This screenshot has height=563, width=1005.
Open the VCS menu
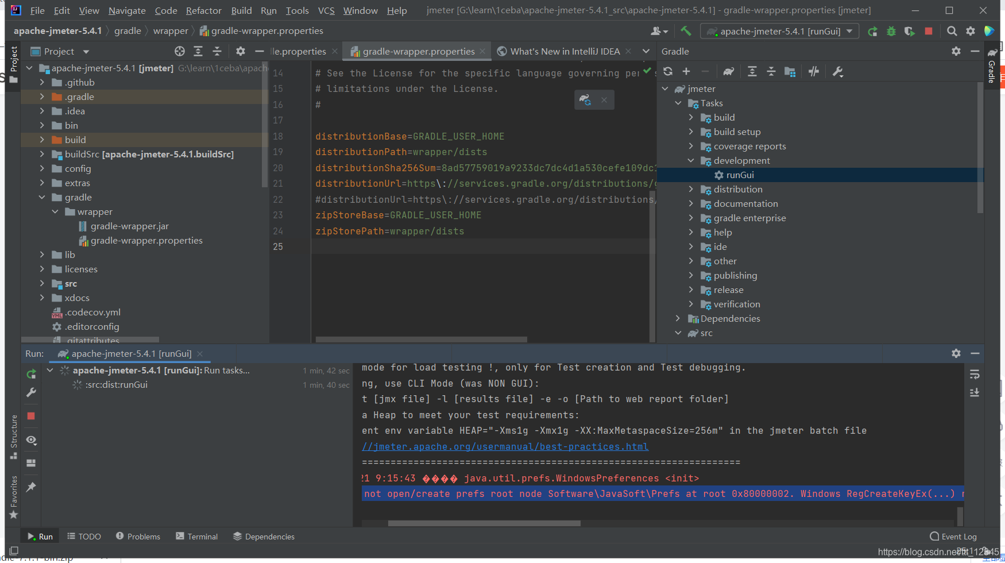(326, 10)
